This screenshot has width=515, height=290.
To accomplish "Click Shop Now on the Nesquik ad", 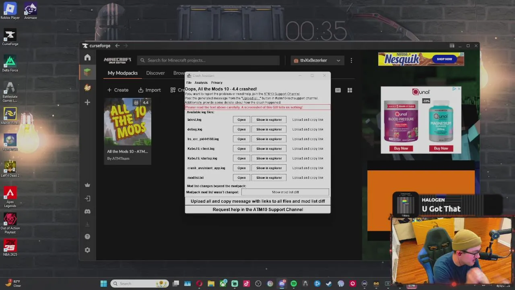I will pos(444,59).
